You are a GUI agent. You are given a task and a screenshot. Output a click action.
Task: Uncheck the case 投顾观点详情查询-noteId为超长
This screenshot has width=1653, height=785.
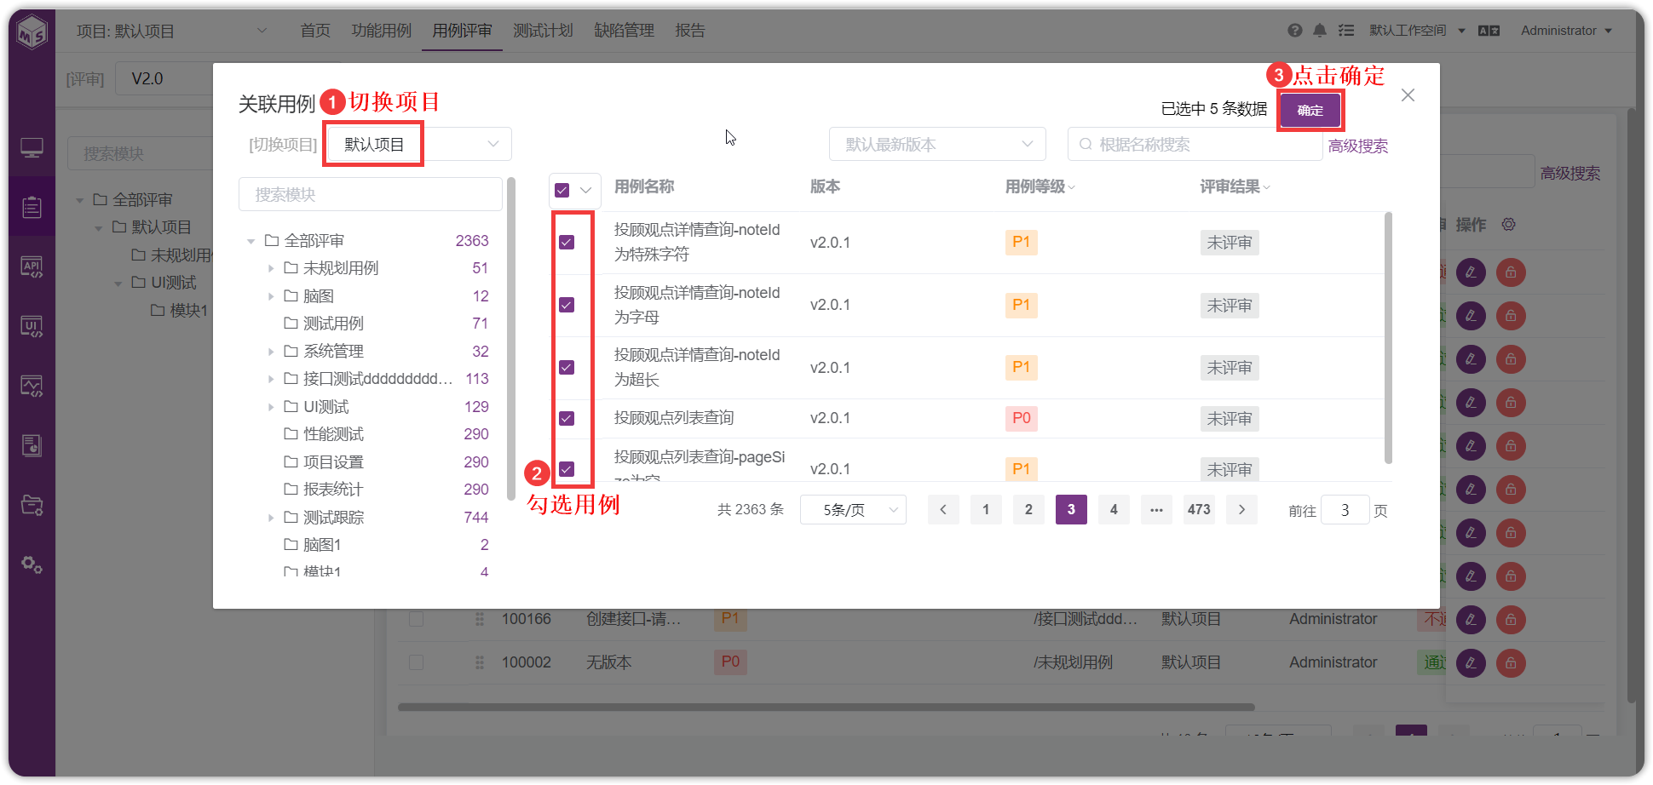click(x=567, y=367)
